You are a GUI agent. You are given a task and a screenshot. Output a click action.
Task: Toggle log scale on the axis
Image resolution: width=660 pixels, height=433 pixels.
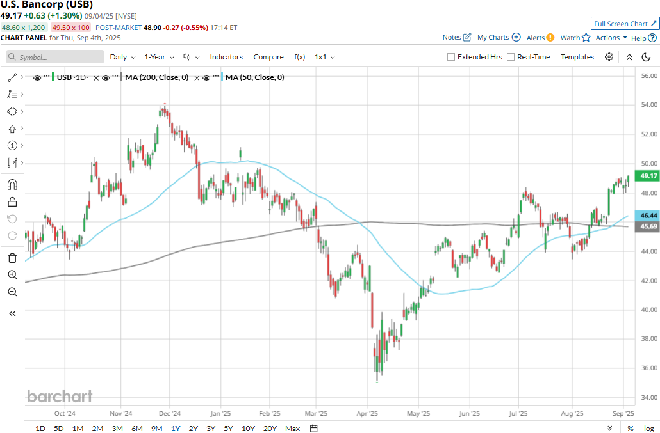tap(648, 429)
